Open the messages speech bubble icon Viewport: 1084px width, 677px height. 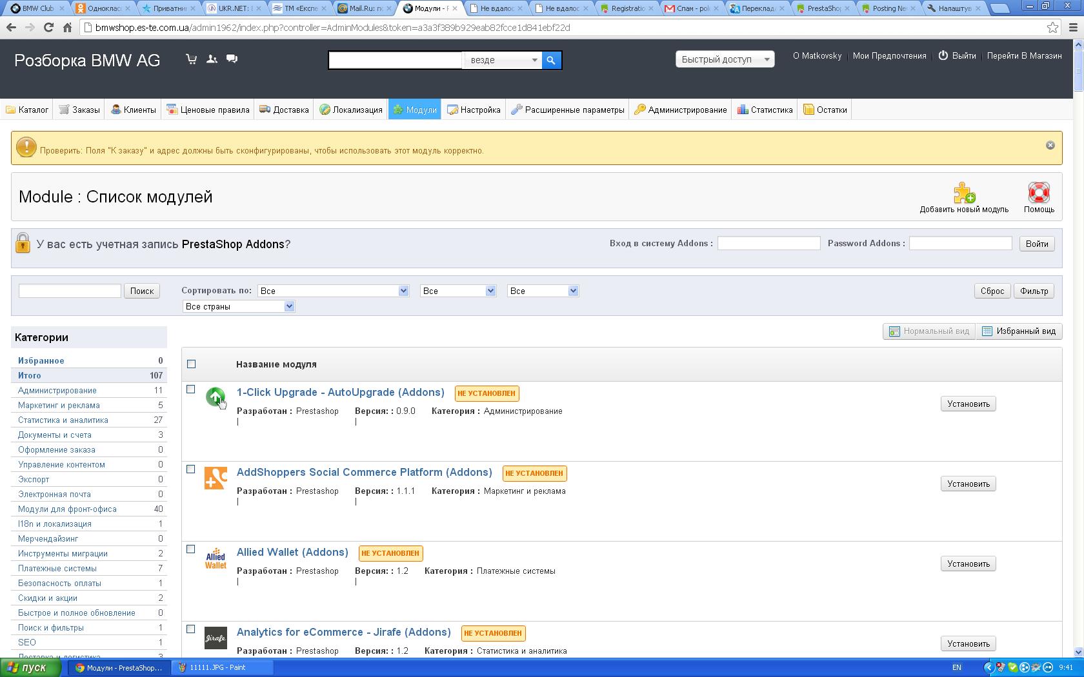pyautogui.click(x=232, y=59)
